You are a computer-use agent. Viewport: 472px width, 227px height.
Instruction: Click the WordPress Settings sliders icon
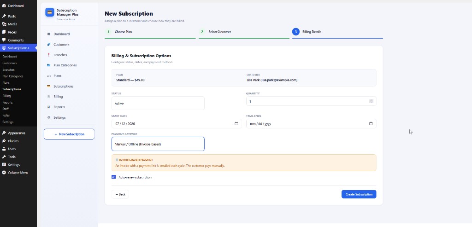point(4,165)
